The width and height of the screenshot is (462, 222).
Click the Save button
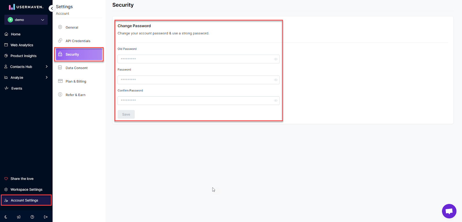coord(126,114)
